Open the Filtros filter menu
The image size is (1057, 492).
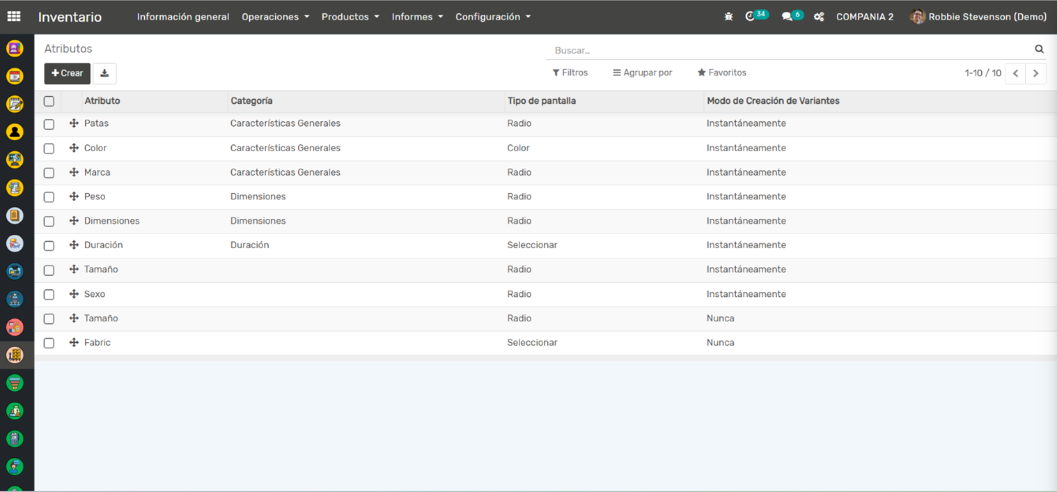[570, 72]
